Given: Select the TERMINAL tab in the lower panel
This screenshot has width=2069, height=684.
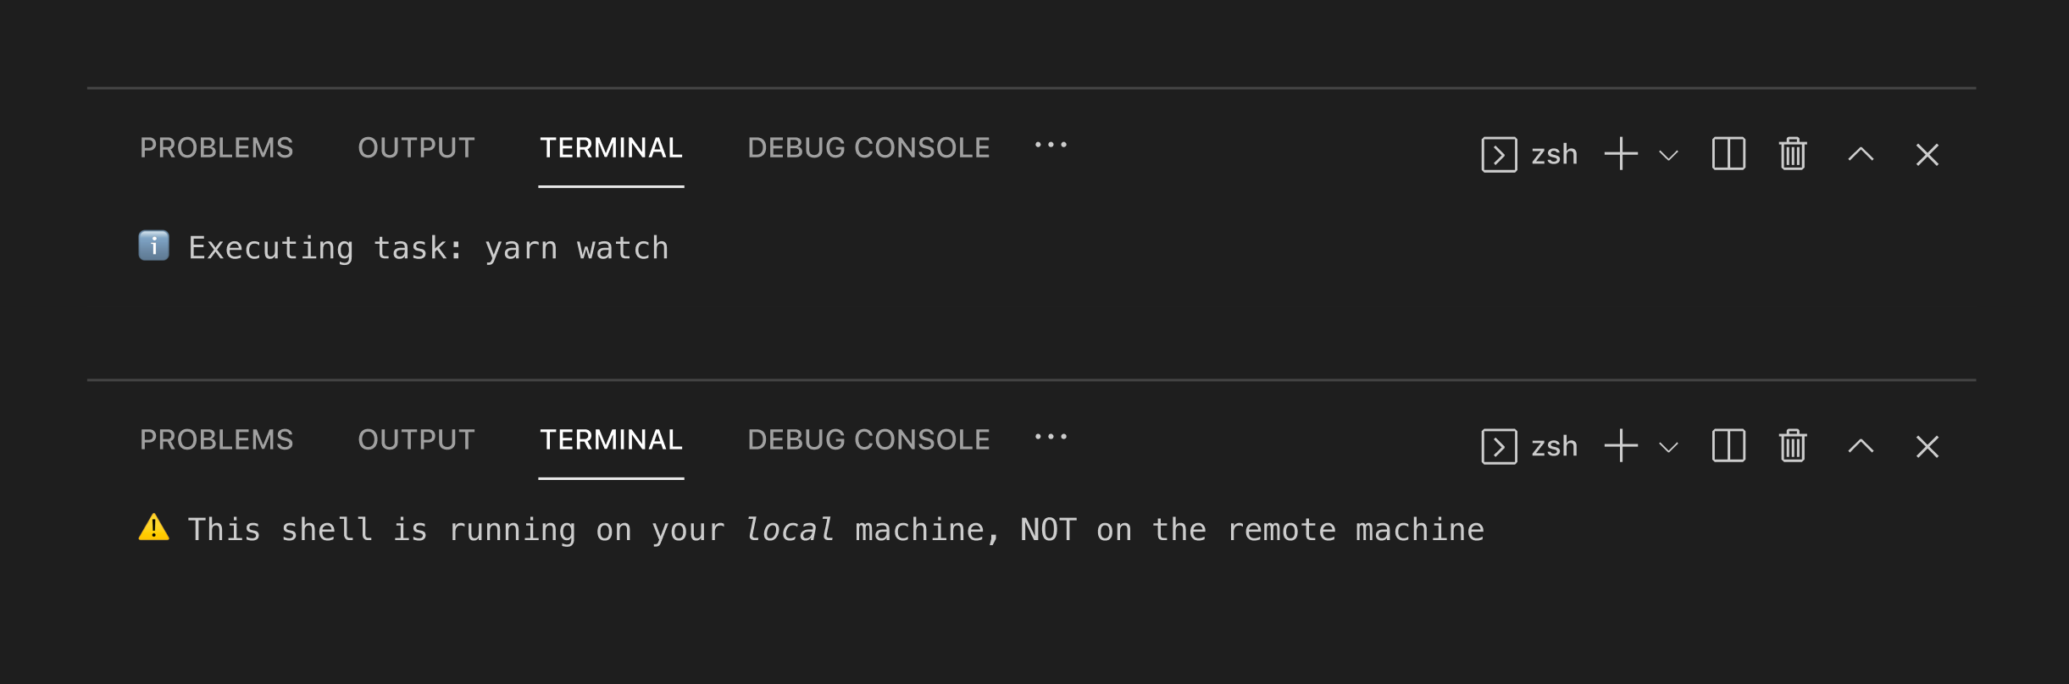Looking at the screenshot, I should (x=611, y=439).
